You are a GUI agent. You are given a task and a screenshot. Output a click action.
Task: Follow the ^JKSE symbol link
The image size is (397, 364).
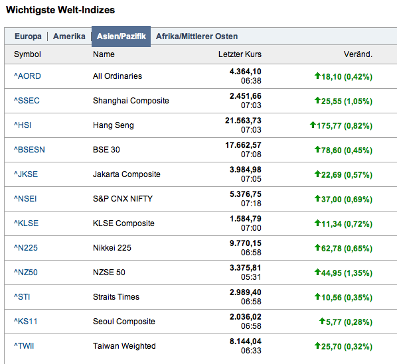click(26, 174)
